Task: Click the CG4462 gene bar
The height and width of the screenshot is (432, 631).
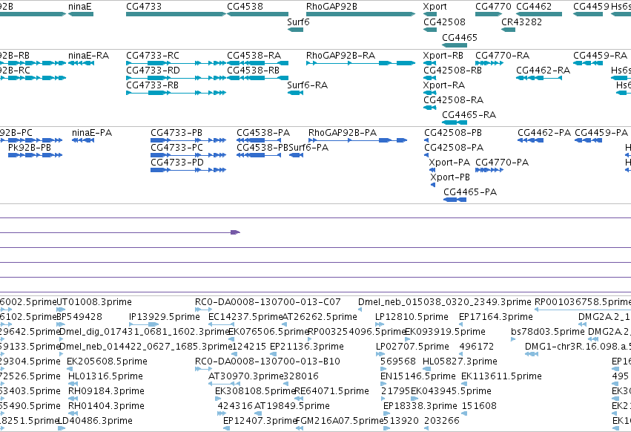Action: [539, 14]
